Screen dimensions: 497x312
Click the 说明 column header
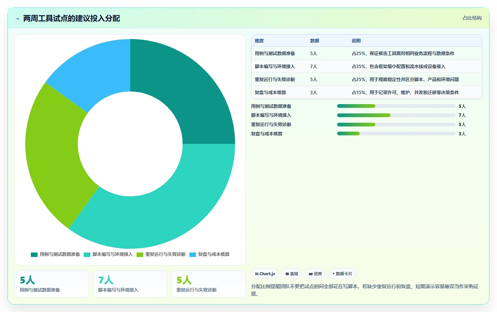[x=356, y=41]
